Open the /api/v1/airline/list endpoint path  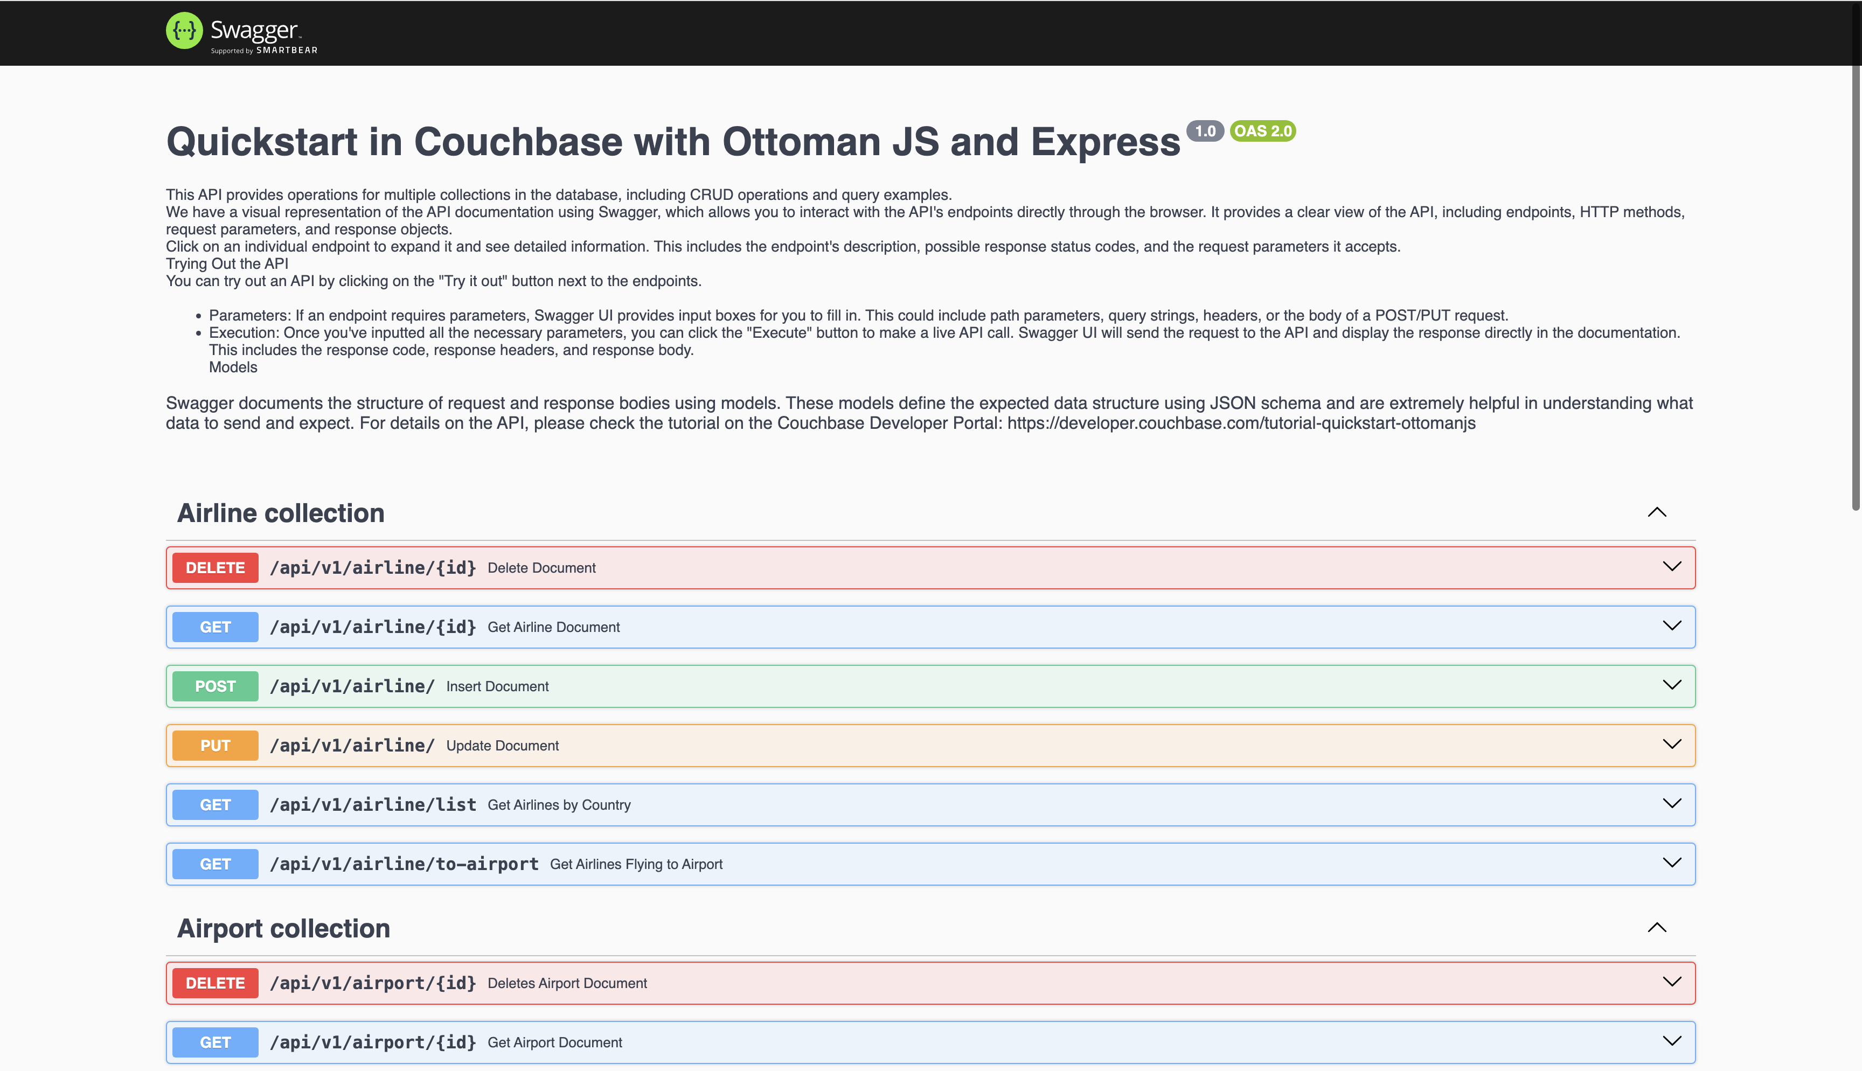[373, 805]
